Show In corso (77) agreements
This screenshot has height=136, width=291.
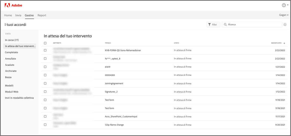(x=12, y=40)
